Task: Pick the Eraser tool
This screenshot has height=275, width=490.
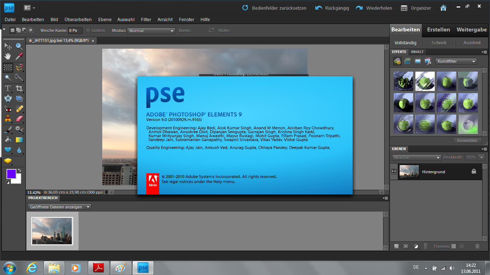Action: pos(19,119)
